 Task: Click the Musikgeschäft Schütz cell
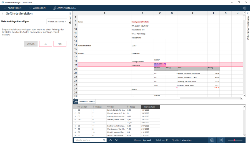(142, 22)
